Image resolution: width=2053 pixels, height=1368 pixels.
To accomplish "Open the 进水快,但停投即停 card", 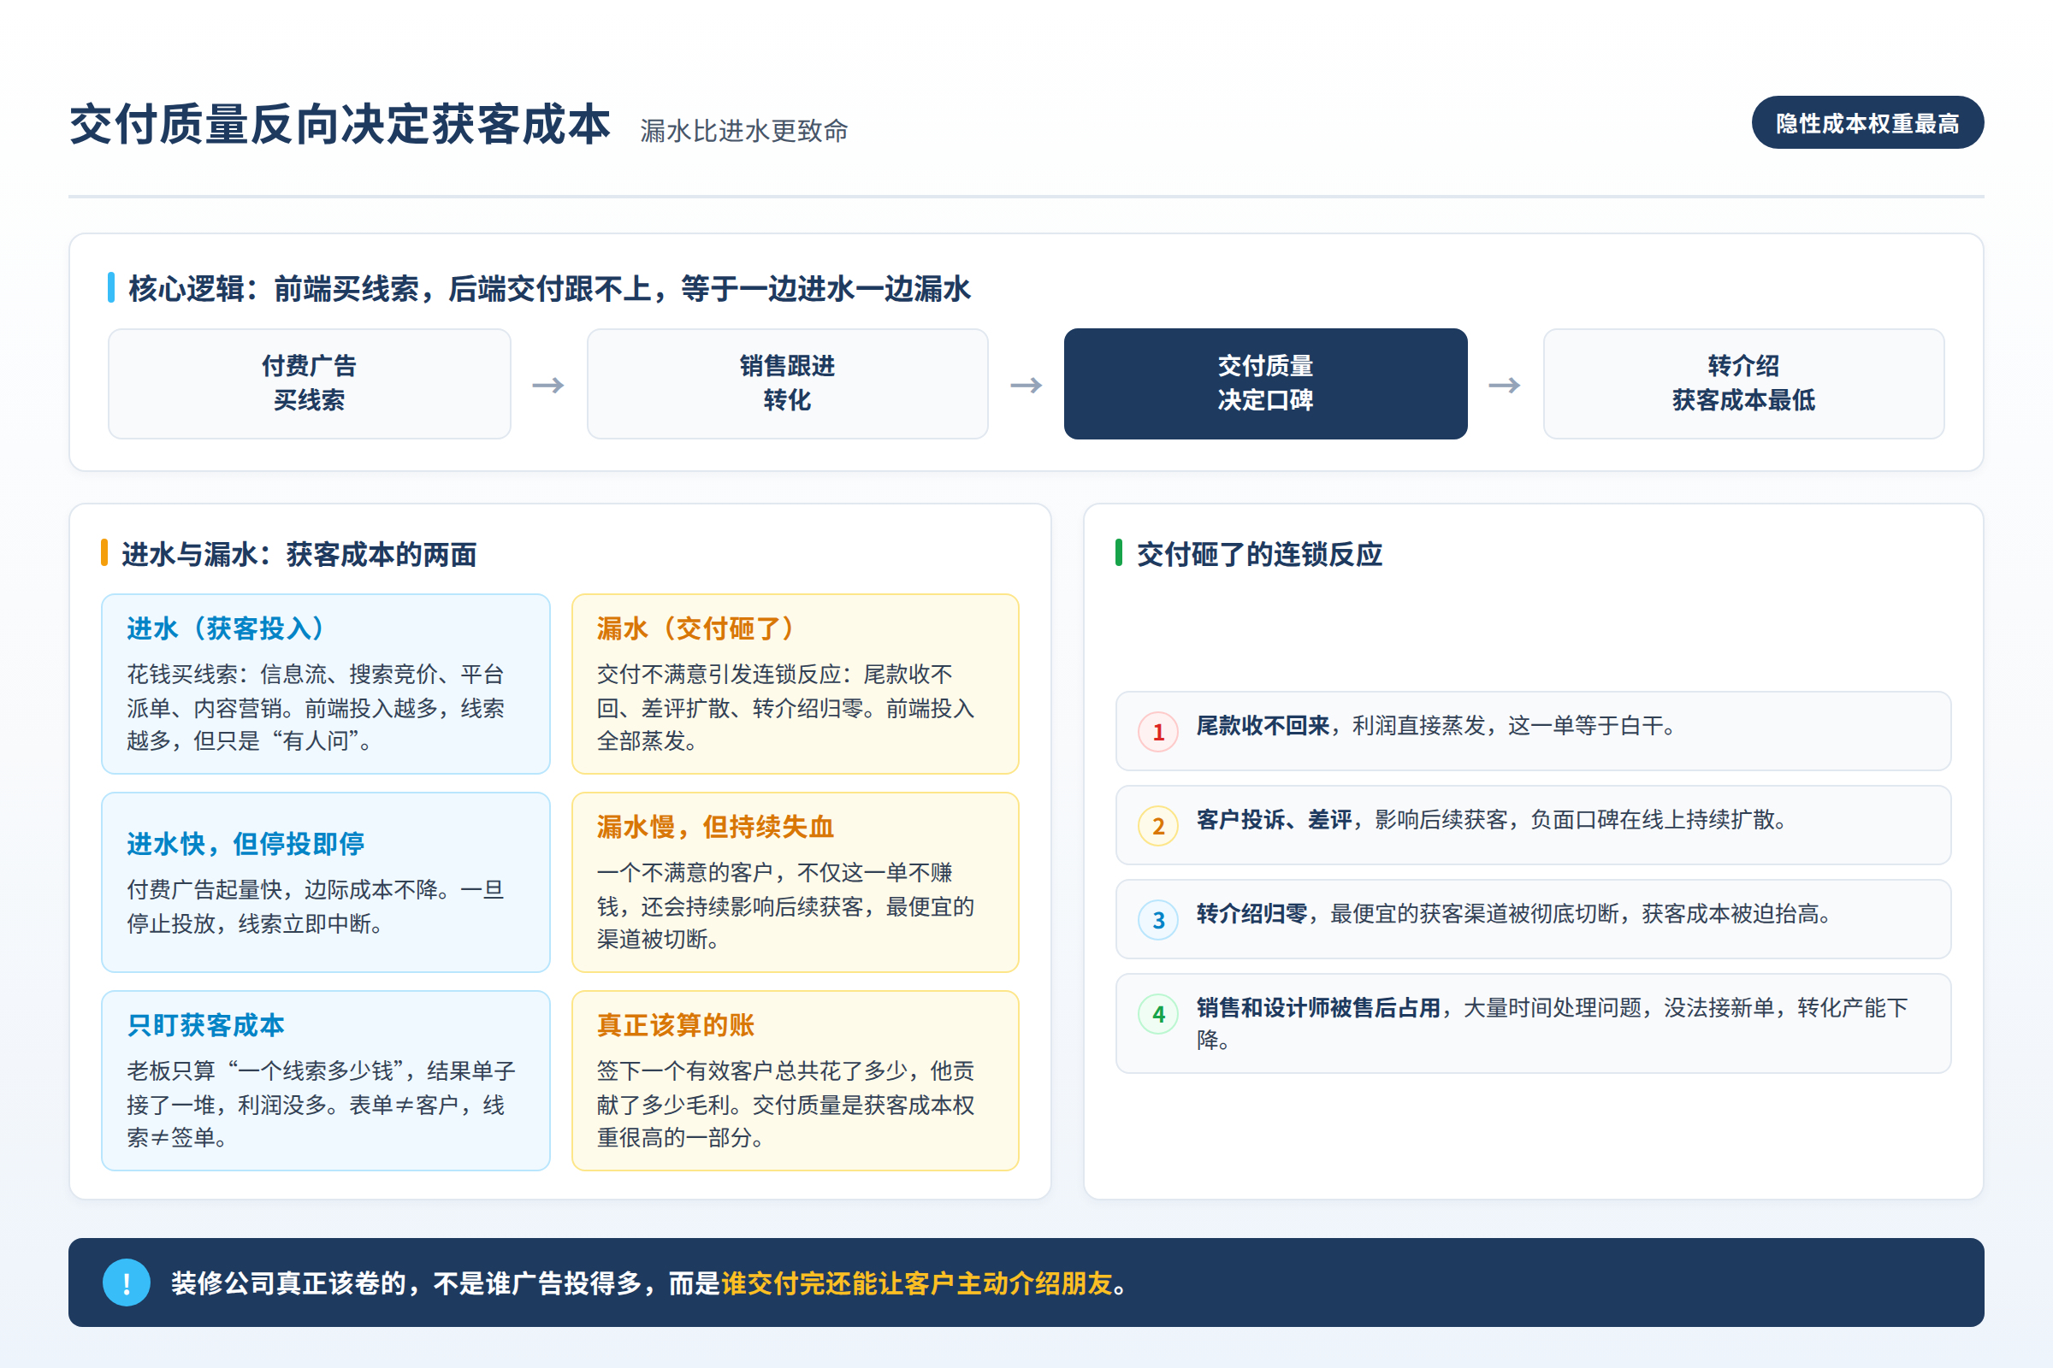I will click(326, 882).
